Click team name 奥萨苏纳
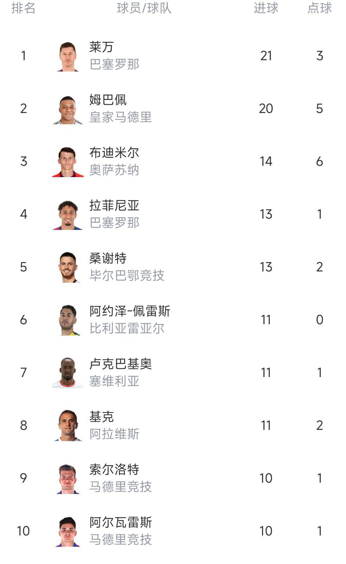The height and width of the screenshot is (564, 346). point(114,170)
